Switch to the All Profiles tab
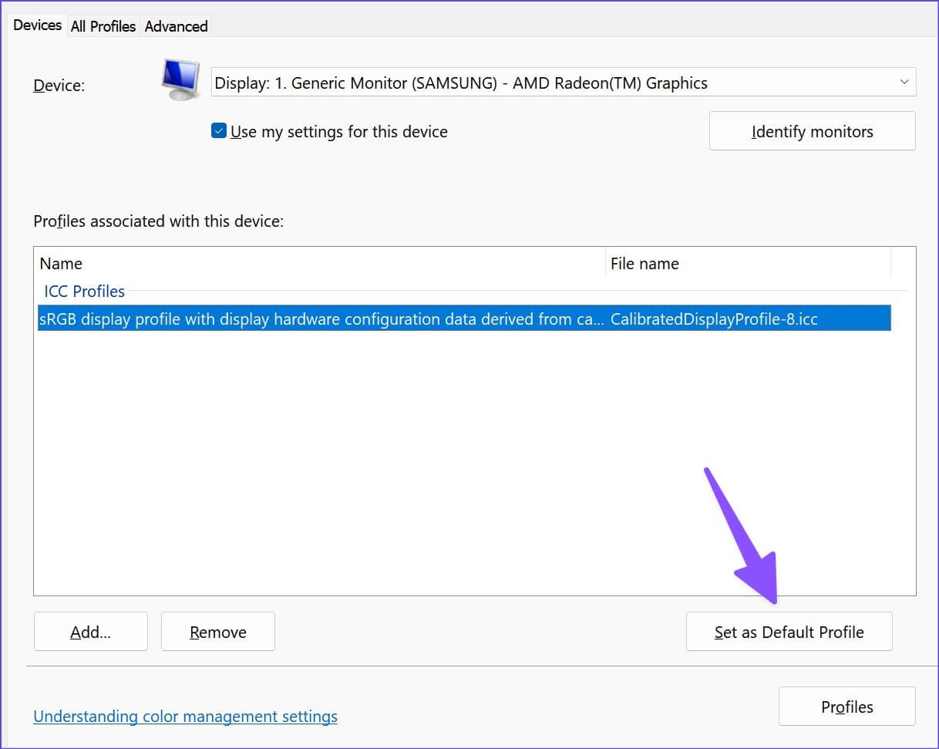 (103, 26)
